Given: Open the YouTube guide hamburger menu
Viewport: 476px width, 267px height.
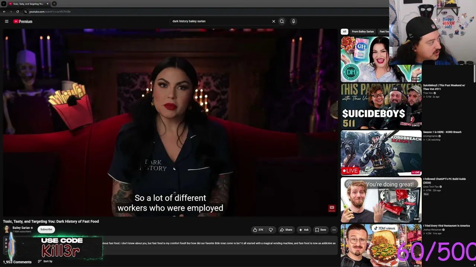Looking at the screenshot, I should tap(6, 22).
